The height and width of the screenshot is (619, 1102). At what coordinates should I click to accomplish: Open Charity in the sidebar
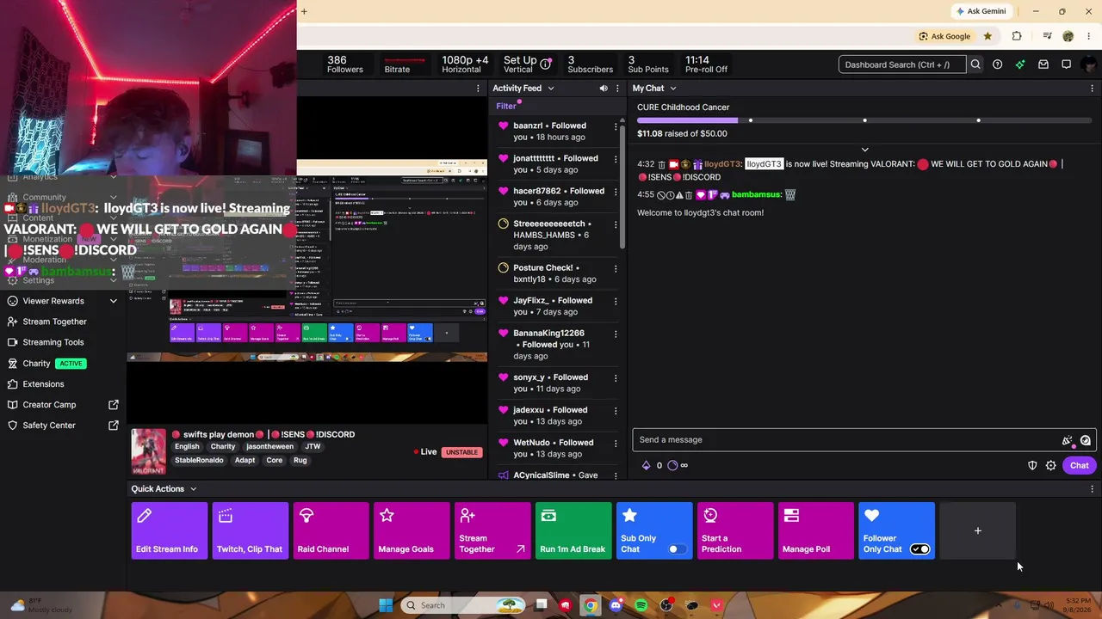[36, 364]
